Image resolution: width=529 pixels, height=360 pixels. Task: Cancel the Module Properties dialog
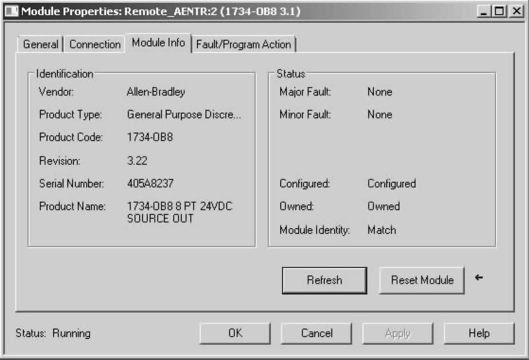pyautogui.click(x=316, y=333)
